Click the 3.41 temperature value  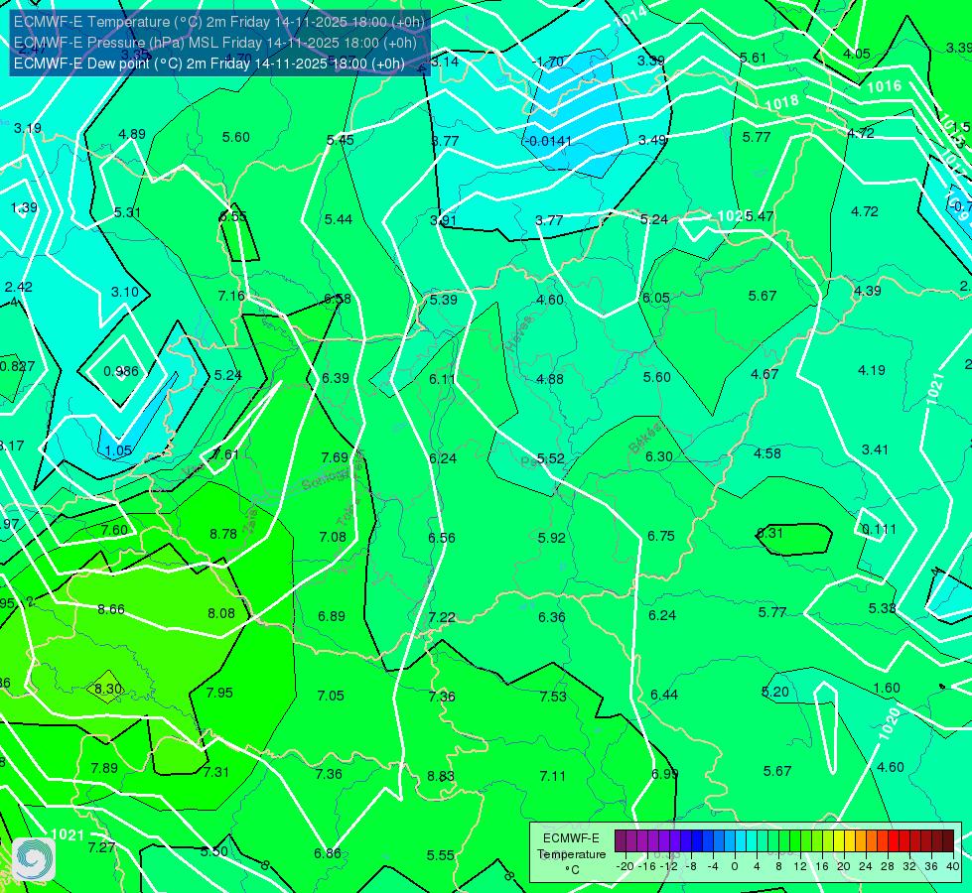[x=875, y=449]
